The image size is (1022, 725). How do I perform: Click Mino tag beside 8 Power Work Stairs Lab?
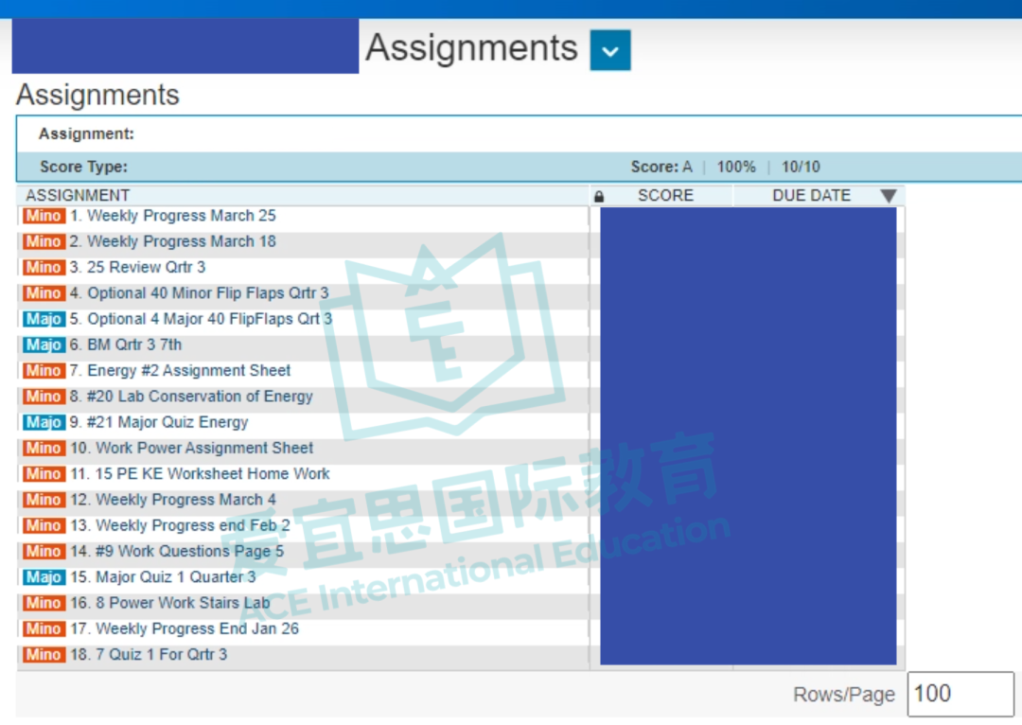[x=44, y=603]
